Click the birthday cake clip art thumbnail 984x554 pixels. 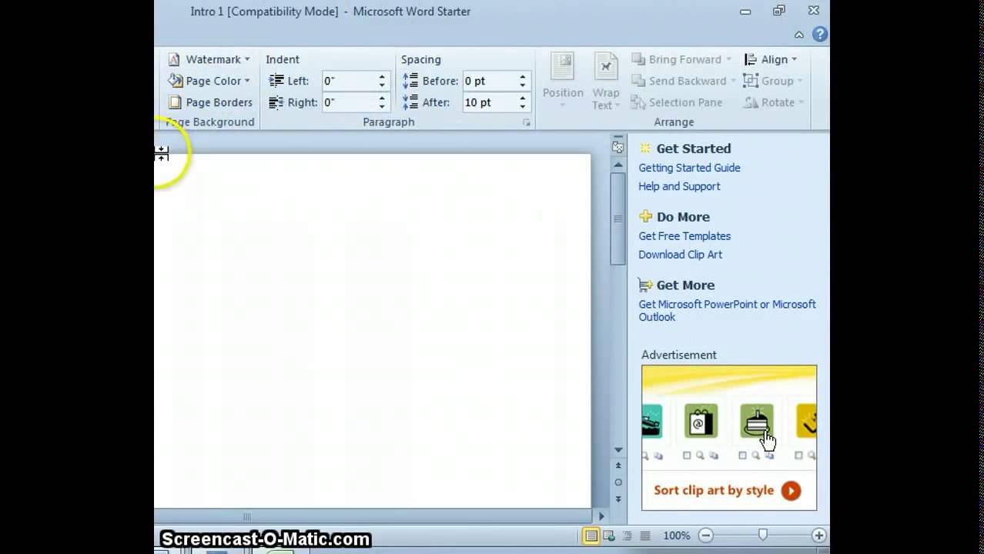[x=757, y=421]
